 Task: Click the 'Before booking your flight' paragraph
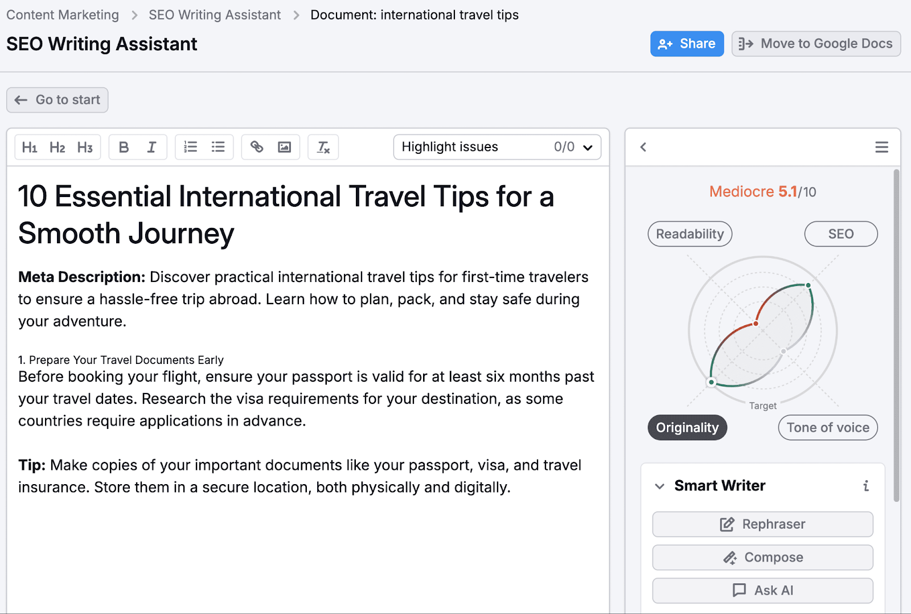(x=306, y=399)
